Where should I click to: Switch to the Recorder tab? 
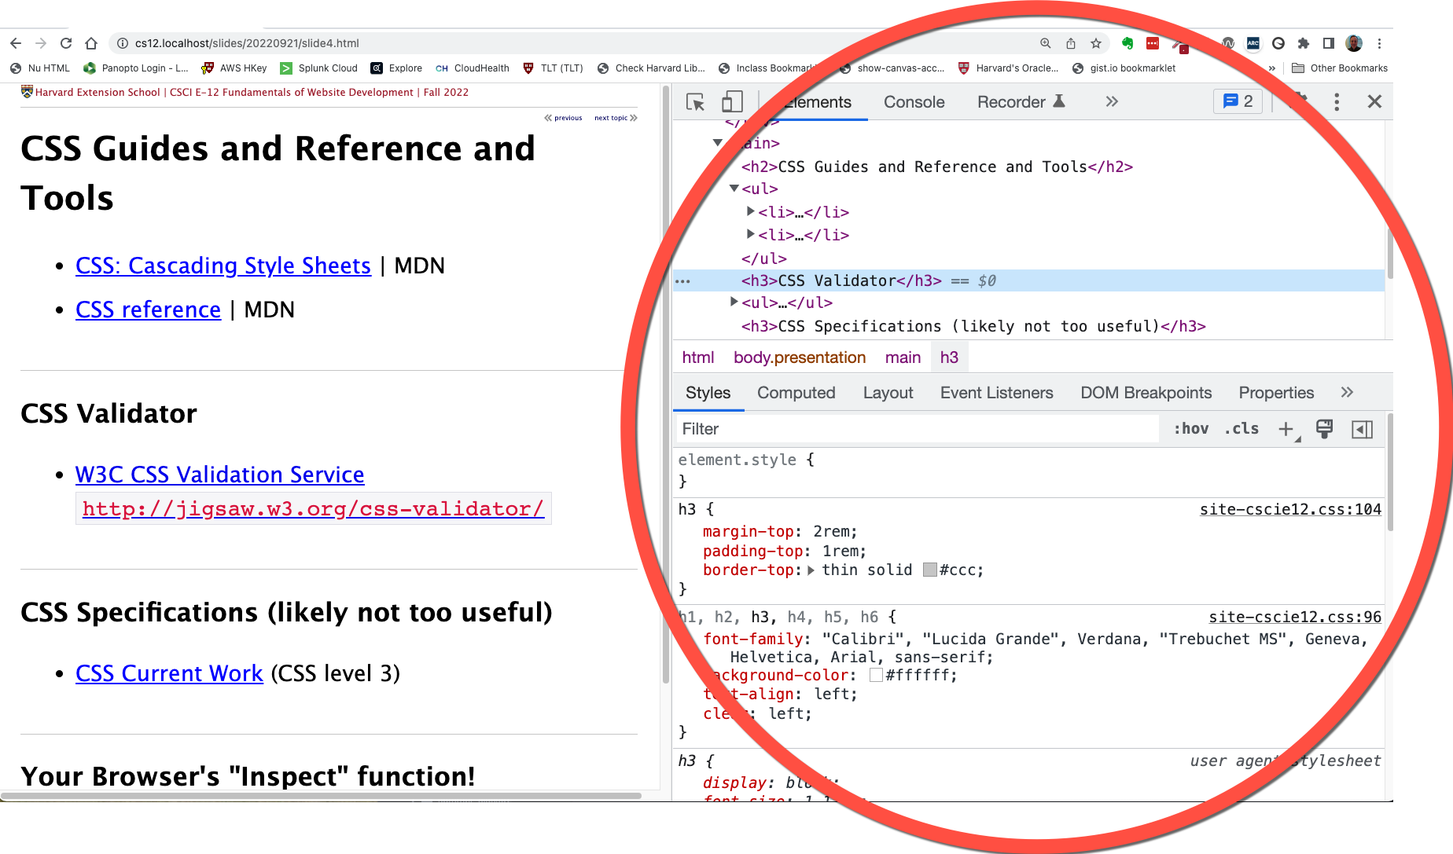[x=1021, y=102]
